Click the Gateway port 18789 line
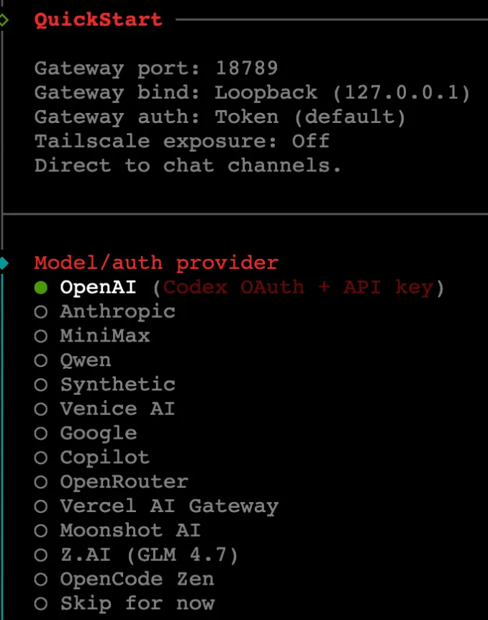 pyautogui.click(x=155, y=68)
